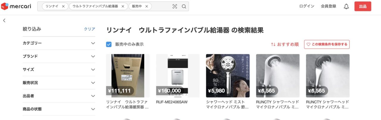Click the 会員登録 link
The height and width of the screenshot is (120, 381).
[328, 6]
